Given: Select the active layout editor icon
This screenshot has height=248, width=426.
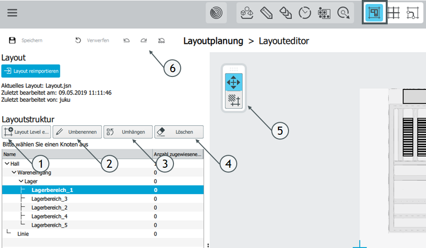Looking at the screenshot, I should [x=374, y=13].
